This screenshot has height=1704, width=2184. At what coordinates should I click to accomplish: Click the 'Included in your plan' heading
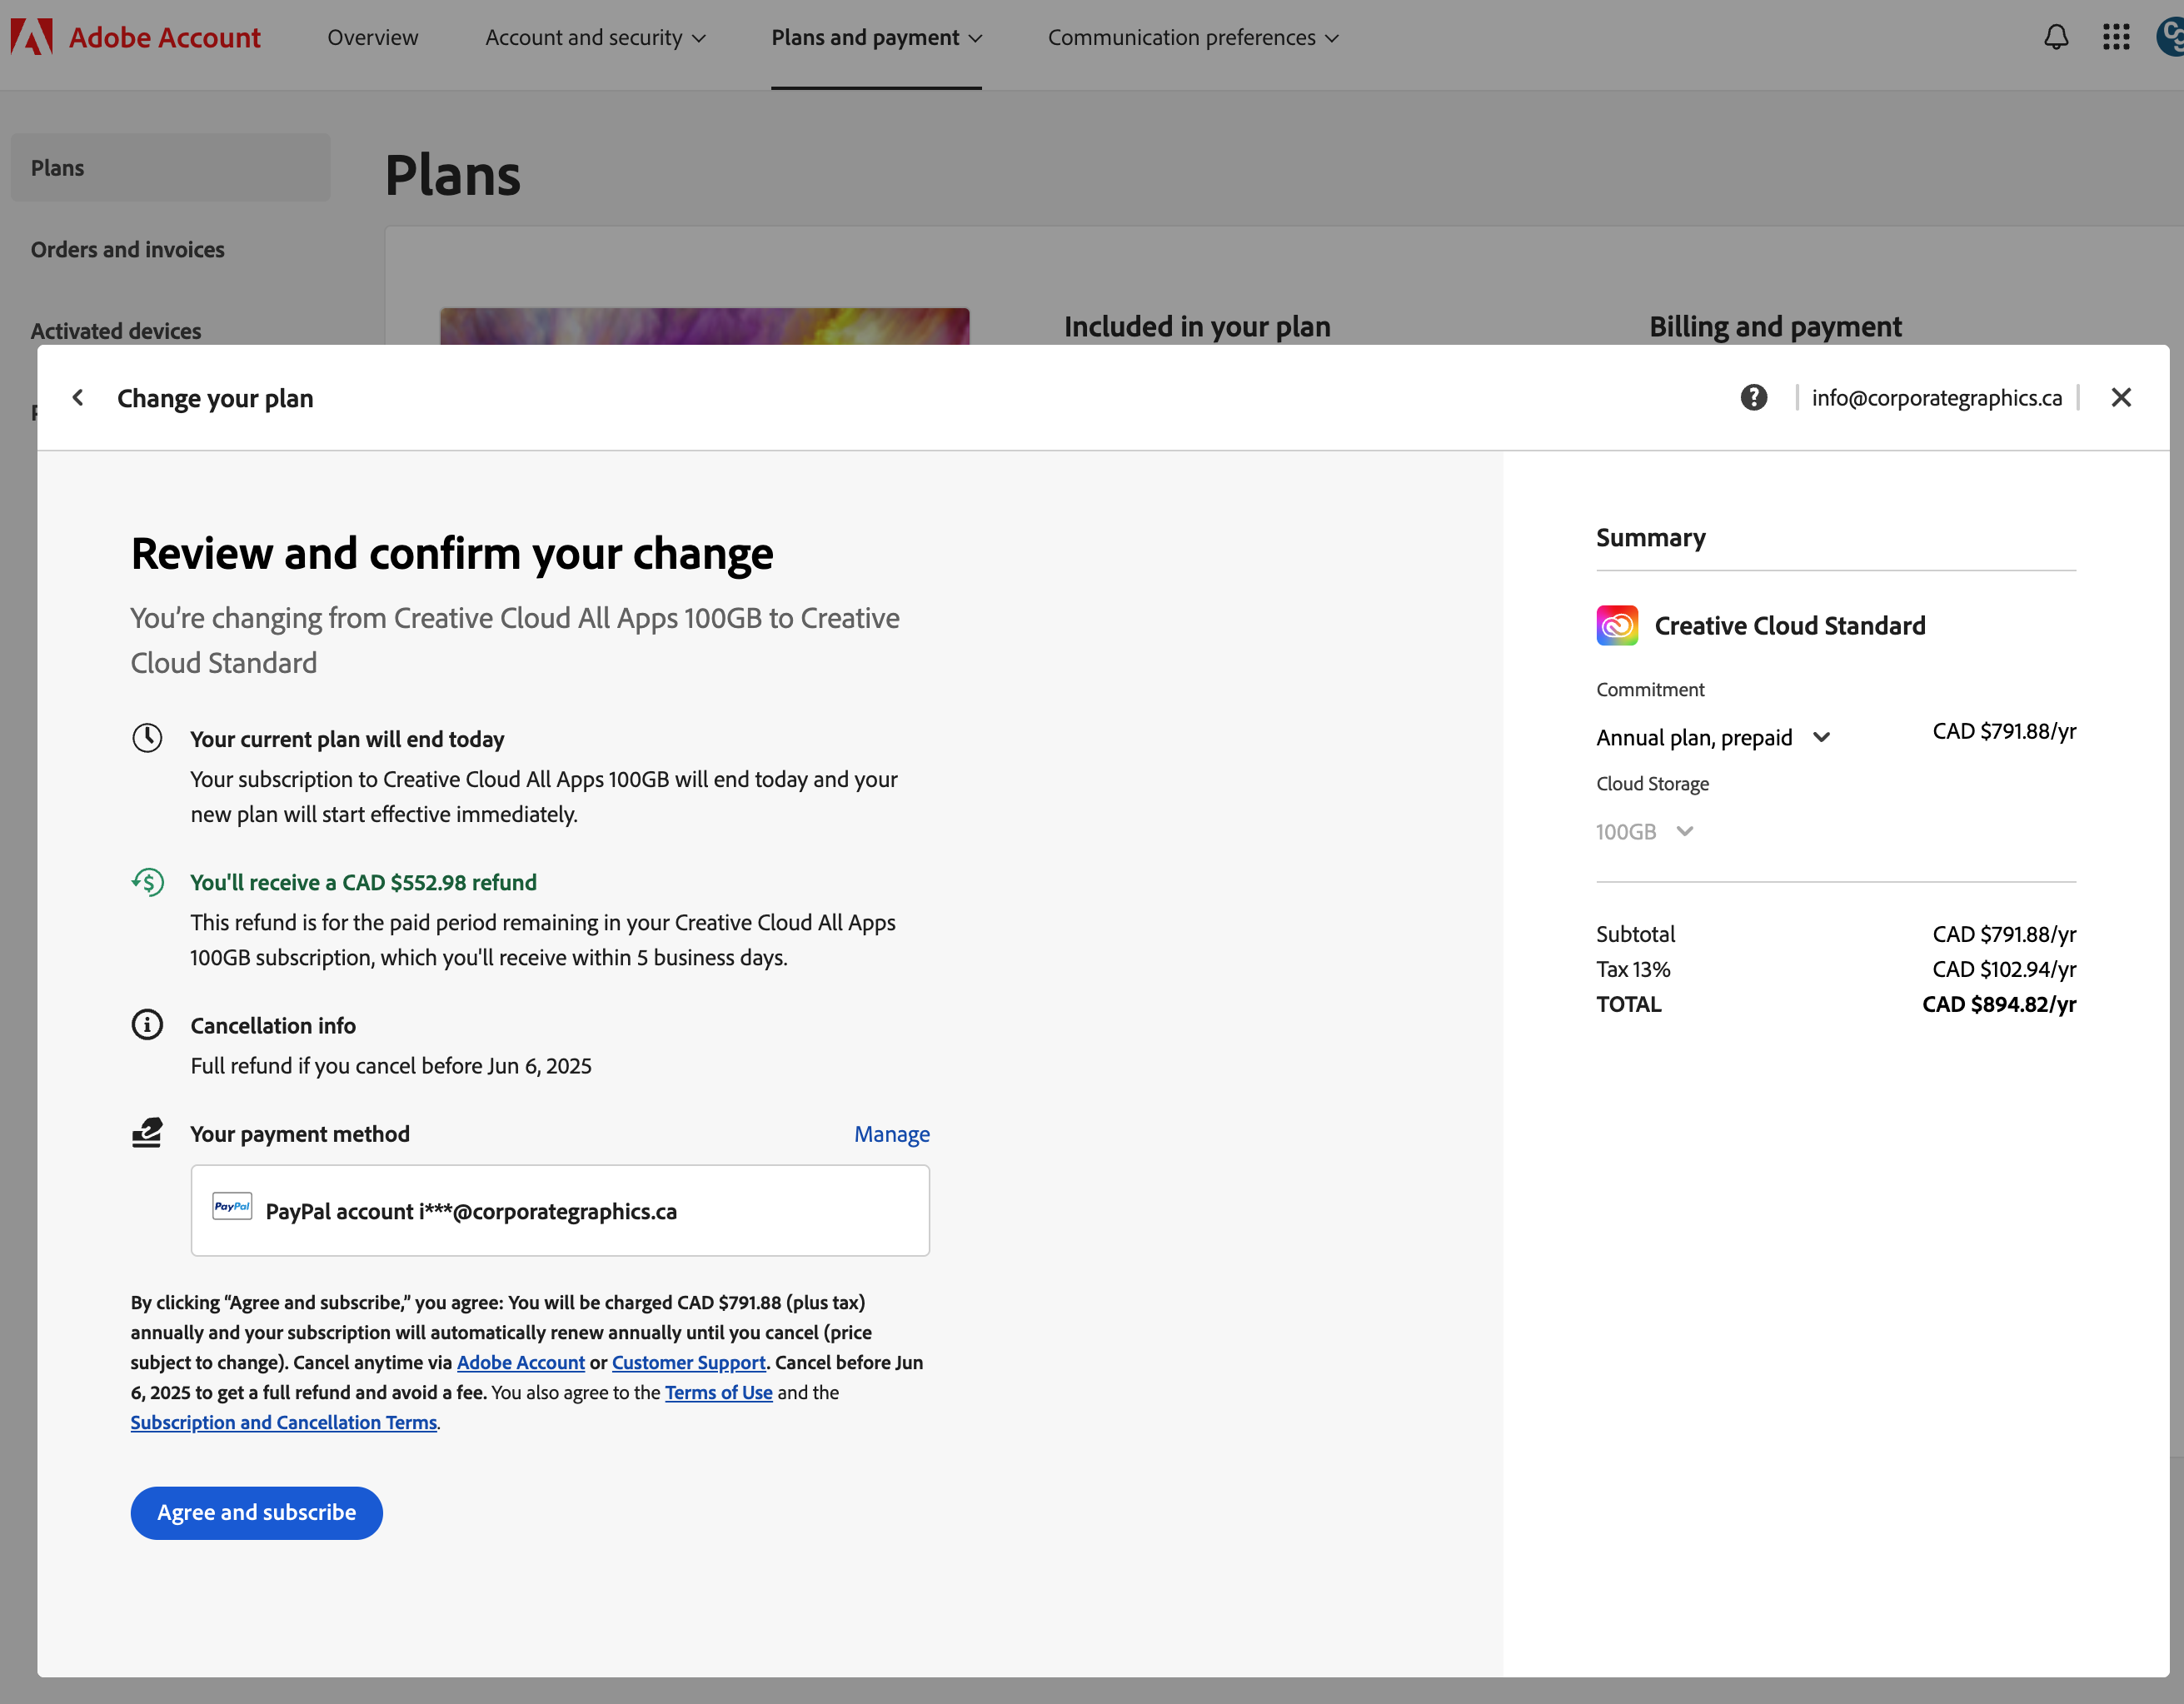point(1197,326)
